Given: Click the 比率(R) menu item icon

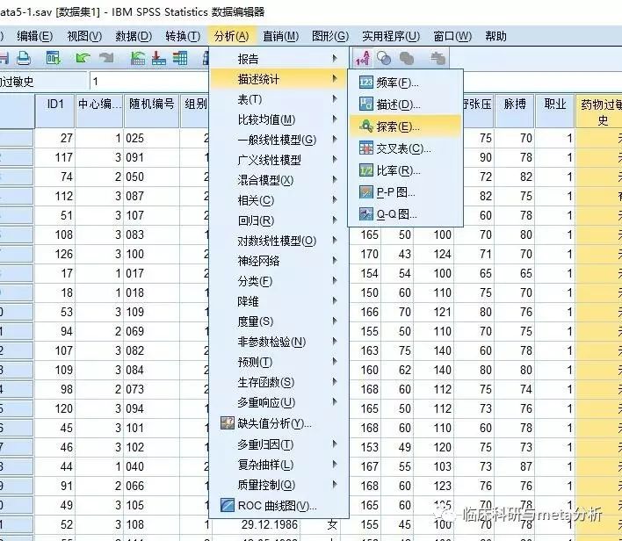Looking at the screenshot, I should [x=365, y=170].
